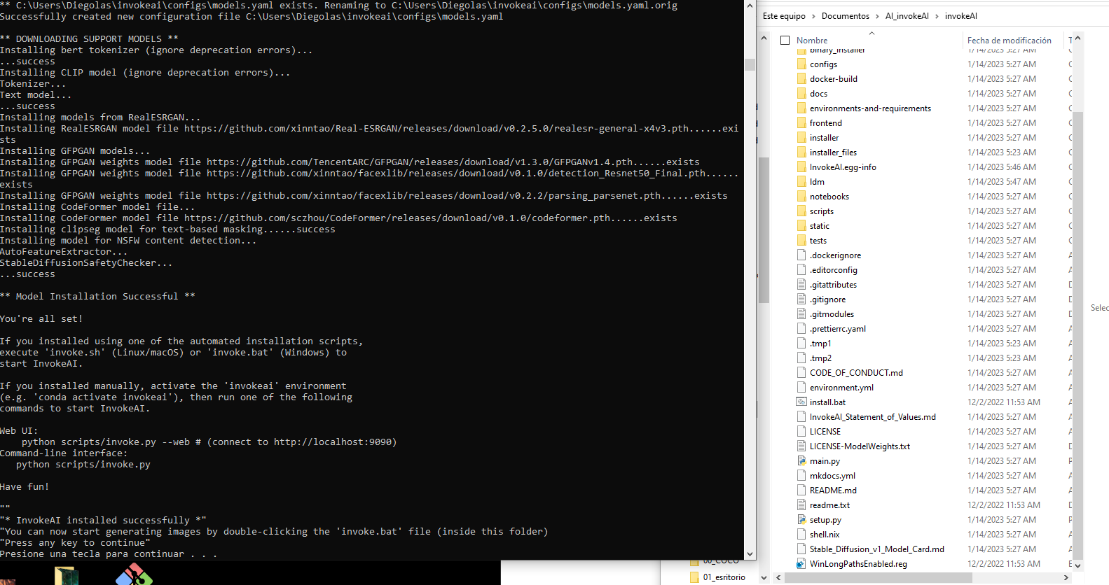
Task: Click the install.bat batch file icon
Action: pyautogui.click(x=801, y=402)
